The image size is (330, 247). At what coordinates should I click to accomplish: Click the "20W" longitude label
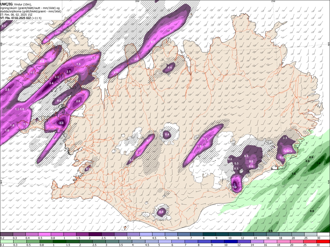(x=137, y=1)
